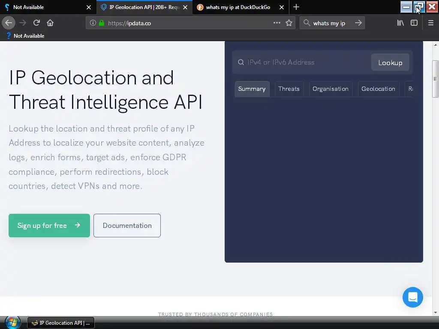Click the search bar magnifier icon
Screen dimensions: 439x329
(x=307, y=23)
